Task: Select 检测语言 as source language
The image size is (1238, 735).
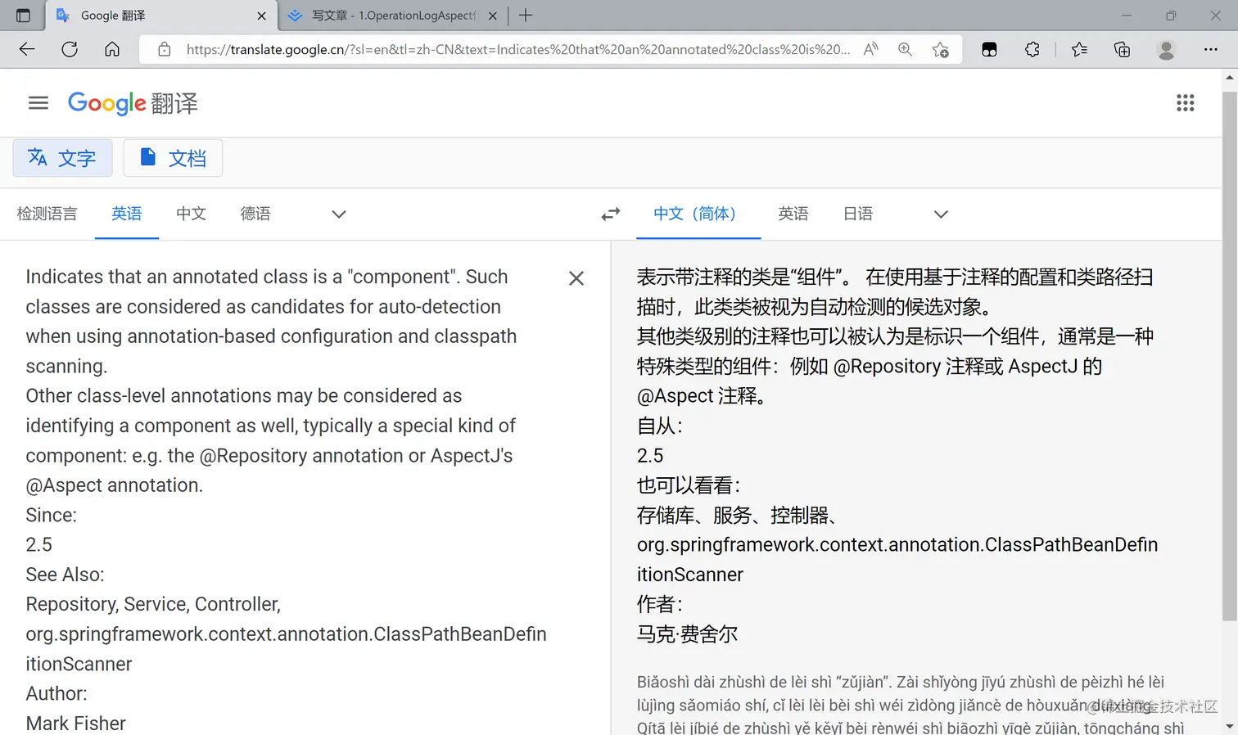Action: click(x=47, y=214)
